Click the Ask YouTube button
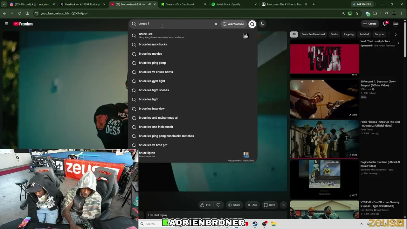Viewport: 407px width, 229px height. click(x=233, y=24)
